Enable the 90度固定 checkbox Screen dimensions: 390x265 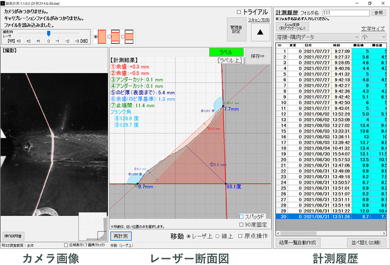tap(242, 225)
